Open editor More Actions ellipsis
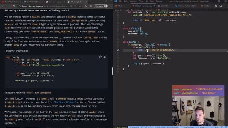Image resolution: width=228 pixels, height=128 pixels. [x=225, y=6]
